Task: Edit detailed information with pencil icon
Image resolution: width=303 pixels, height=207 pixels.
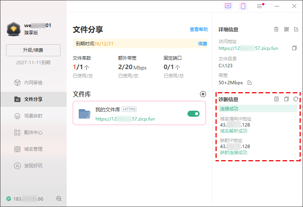Action: coord(296,29)
